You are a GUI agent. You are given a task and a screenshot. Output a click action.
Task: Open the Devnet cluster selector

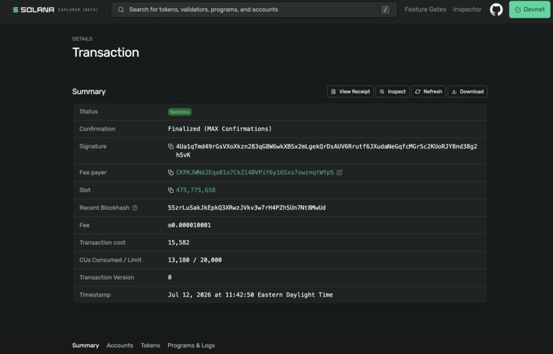tap(530, 10)
